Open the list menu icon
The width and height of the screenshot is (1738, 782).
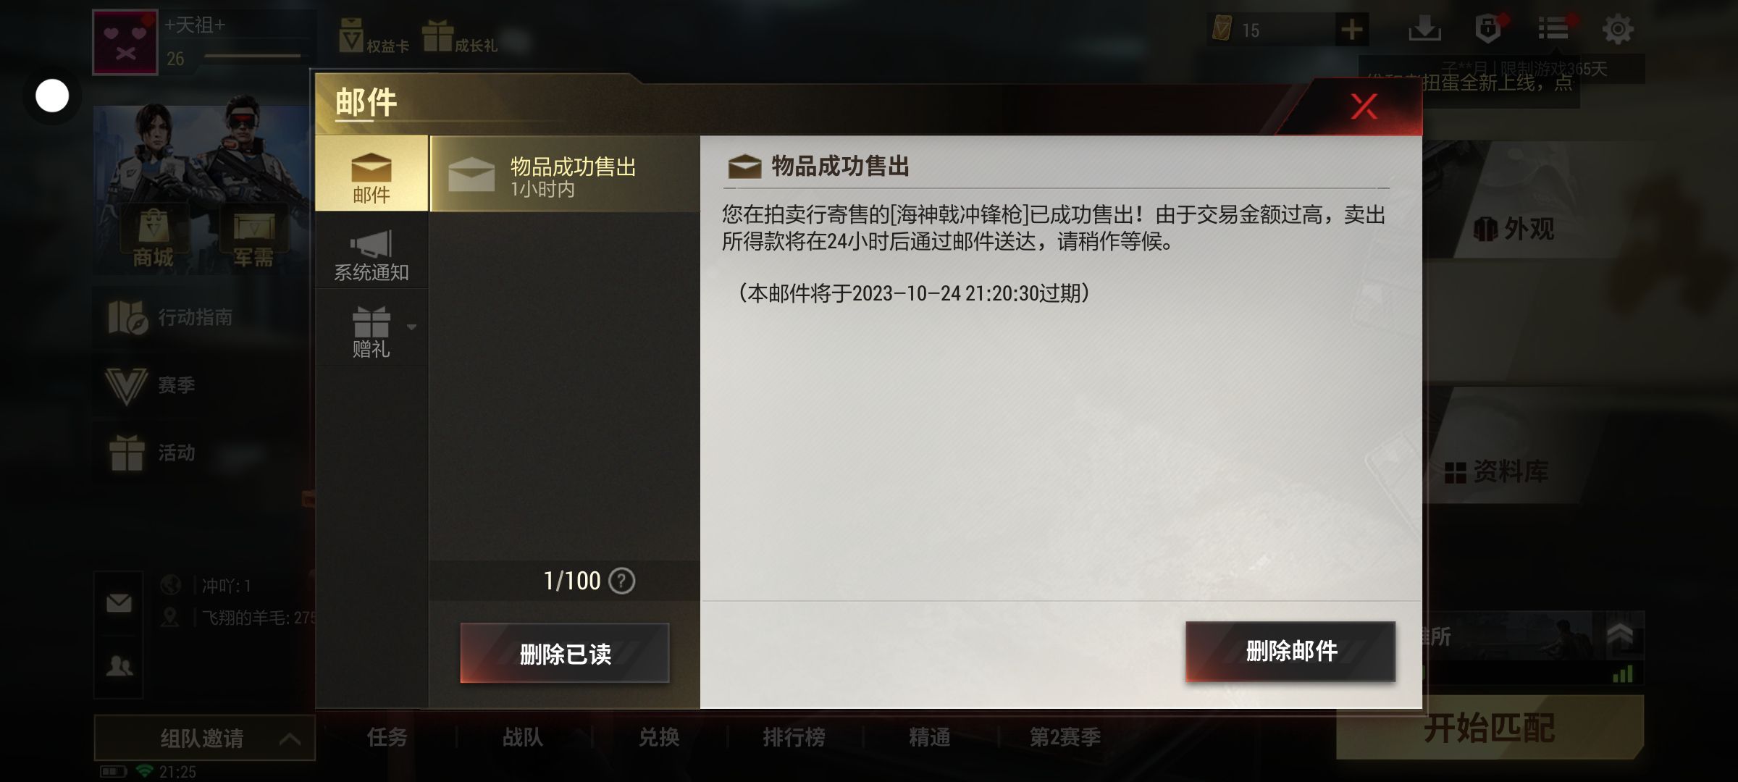[1553, 29]
